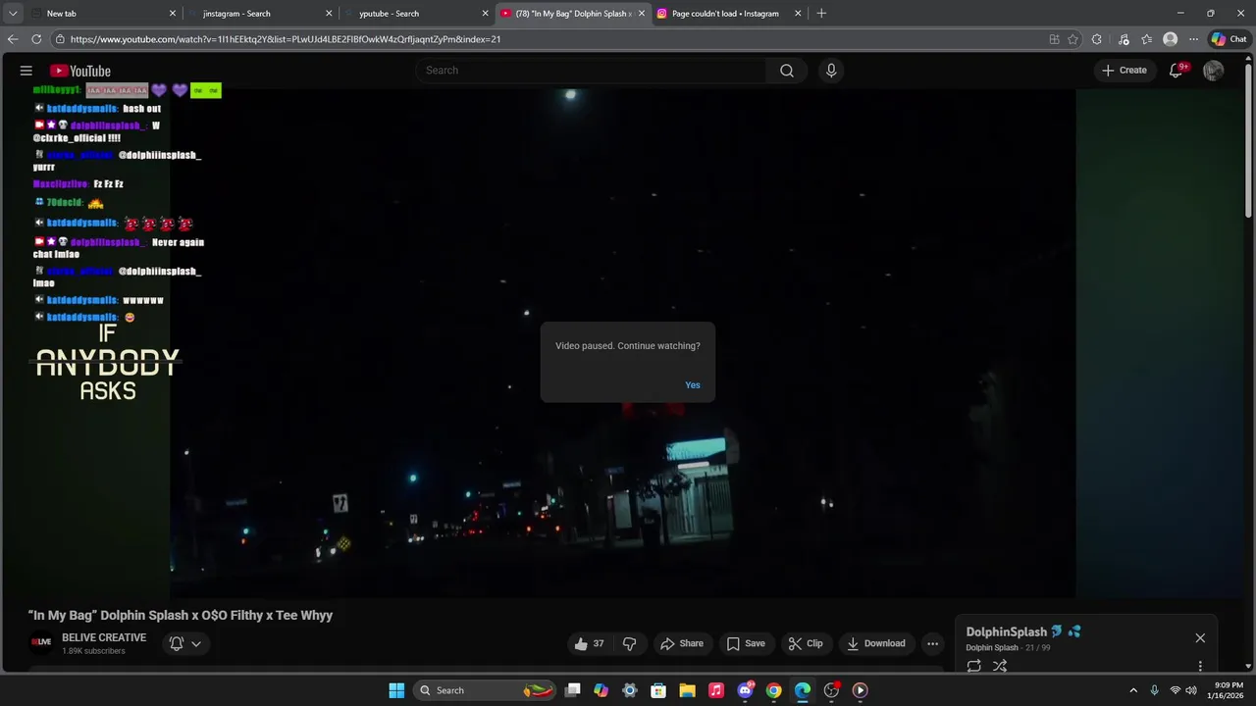The image size is (1256, 706).
Task: Click Yes to continue watching
Action: pyautogui.click(x=693, y=385)
